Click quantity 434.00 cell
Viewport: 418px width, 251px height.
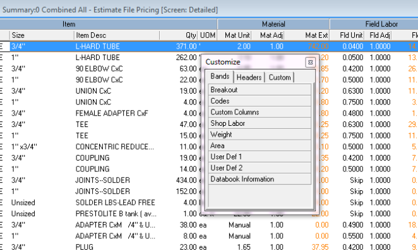pos(186,180)
